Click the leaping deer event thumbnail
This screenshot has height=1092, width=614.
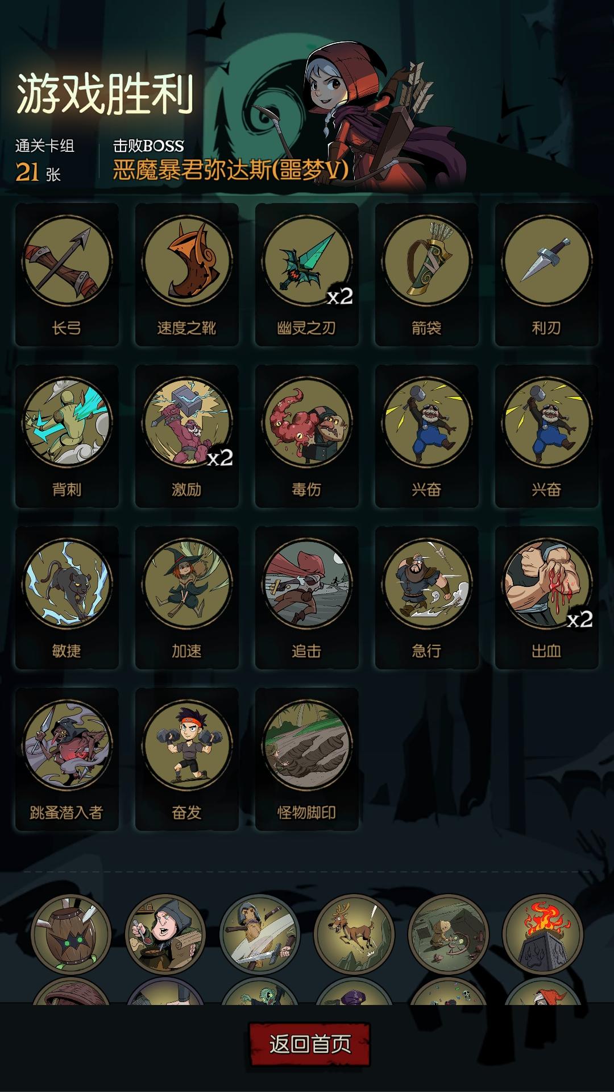[x=354, y=934]
